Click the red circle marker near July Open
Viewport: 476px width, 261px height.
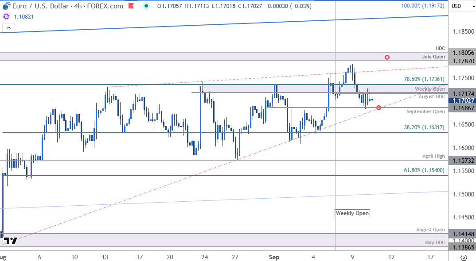tap(387, 57)
